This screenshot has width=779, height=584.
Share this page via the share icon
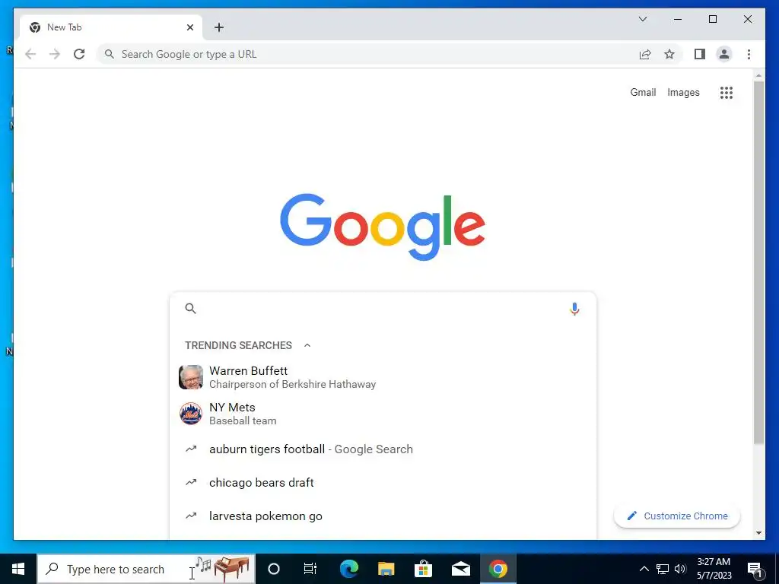[645, 54]
